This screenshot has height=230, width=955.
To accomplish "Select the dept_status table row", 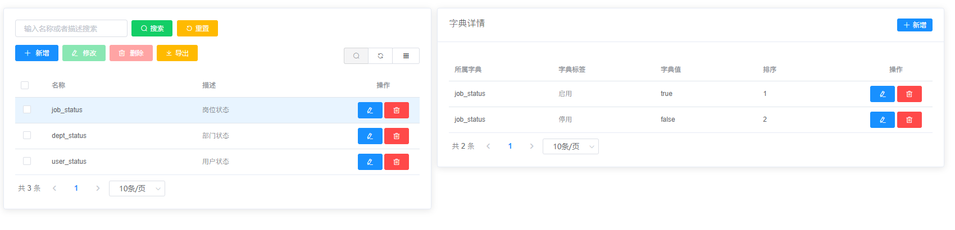I will (217, 136).
